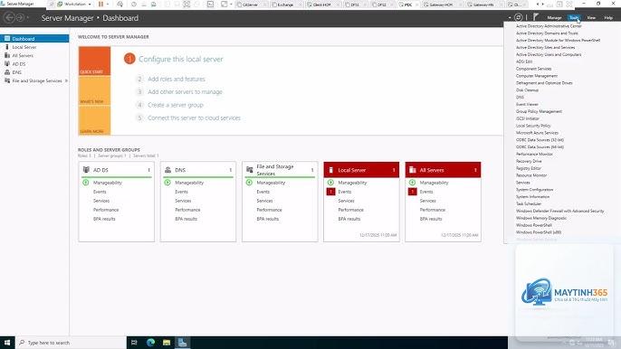
Task: Click the Tools menu
Action: (x=574, y=17)
